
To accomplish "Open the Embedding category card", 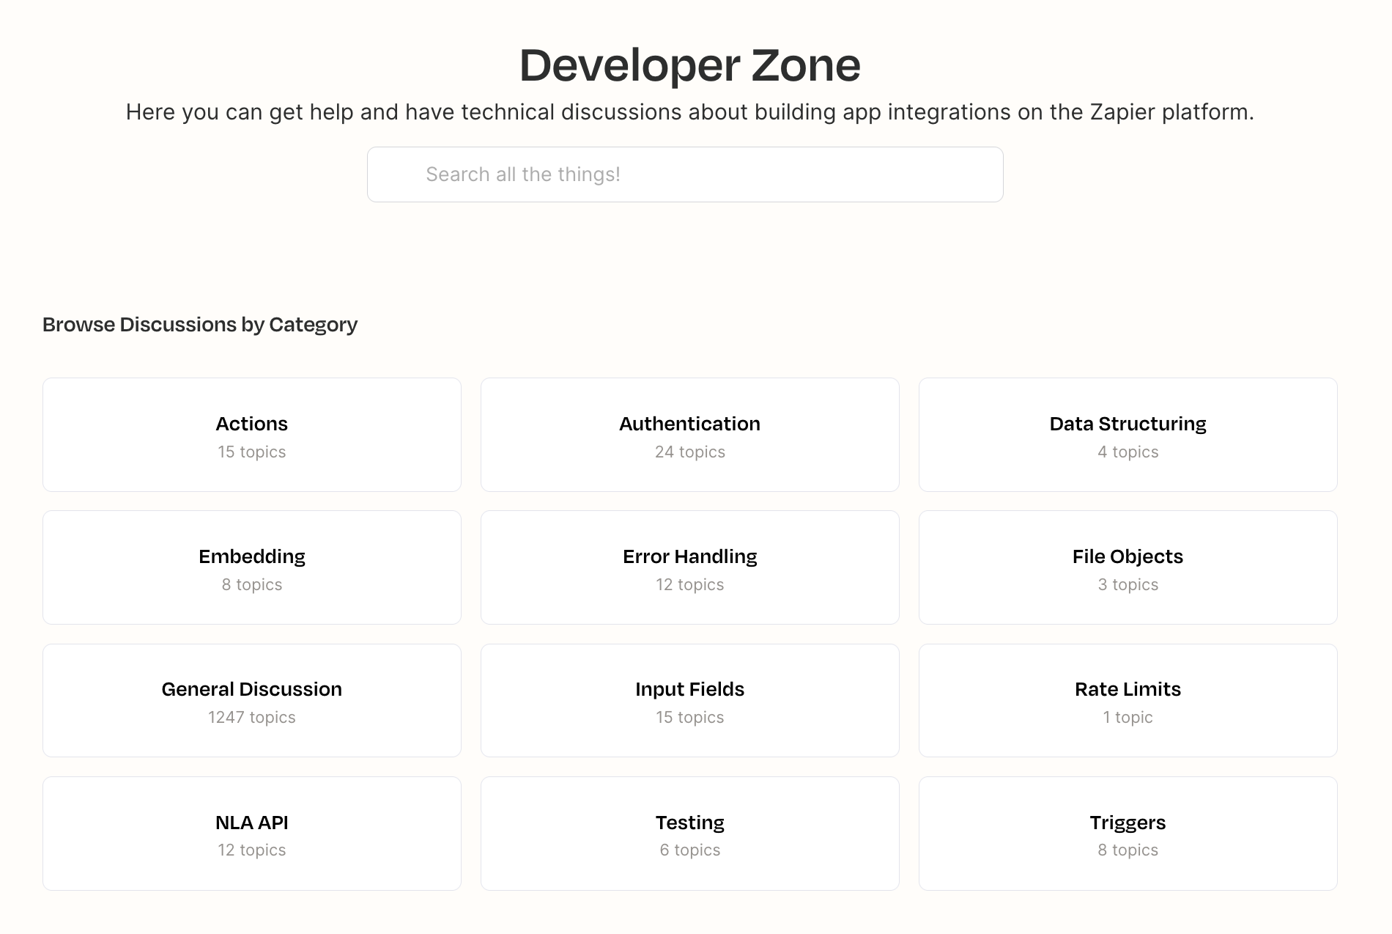I will click(x=252, y=567).
